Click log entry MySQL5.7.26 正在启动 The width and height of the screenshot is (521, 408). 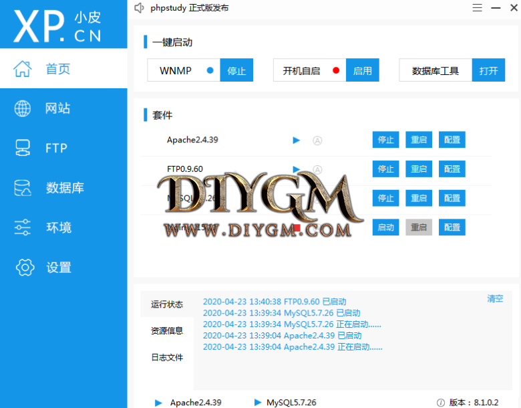point(292,324)
